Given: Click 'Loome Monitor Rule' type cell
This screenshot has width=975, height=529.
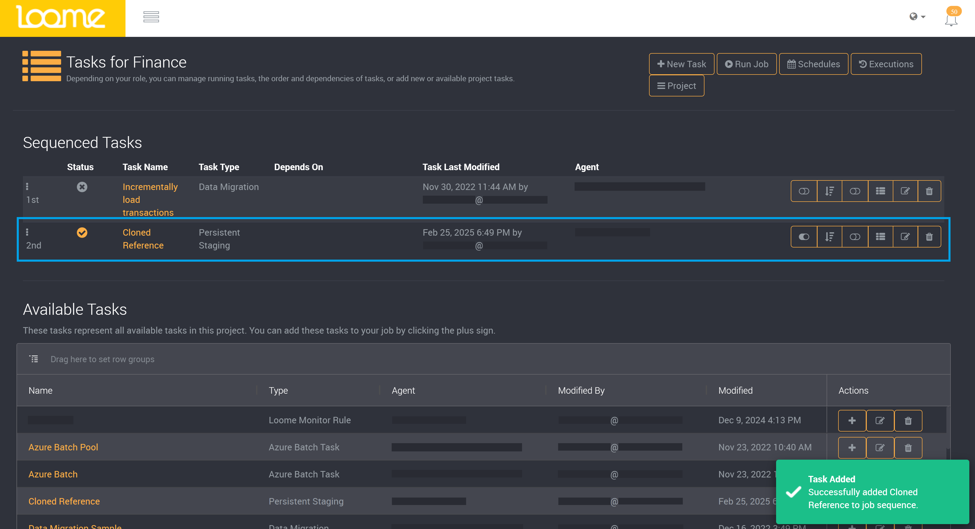Looking at the screenshot, I should tap(310, 420).
